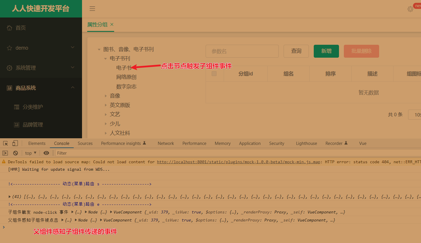Open the console context 'top' dropdown
This screenshot has width=421, height=243.
31,153
